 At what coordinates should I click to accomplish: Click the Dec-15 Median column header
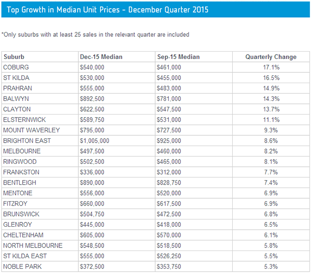tap(101, 57)
